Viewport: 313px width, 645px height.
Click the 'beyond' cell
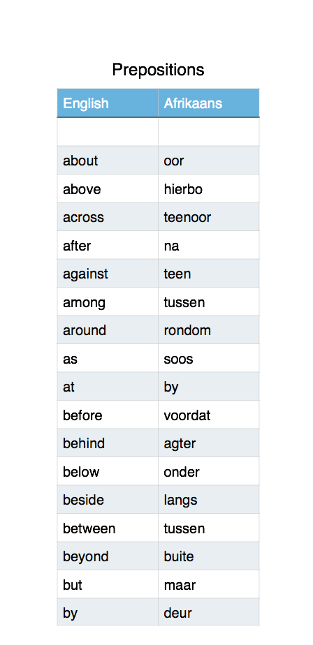(x=108, y=556)
